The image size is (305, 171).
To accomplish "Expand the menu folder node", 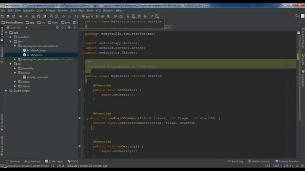I will click(15, 82).
